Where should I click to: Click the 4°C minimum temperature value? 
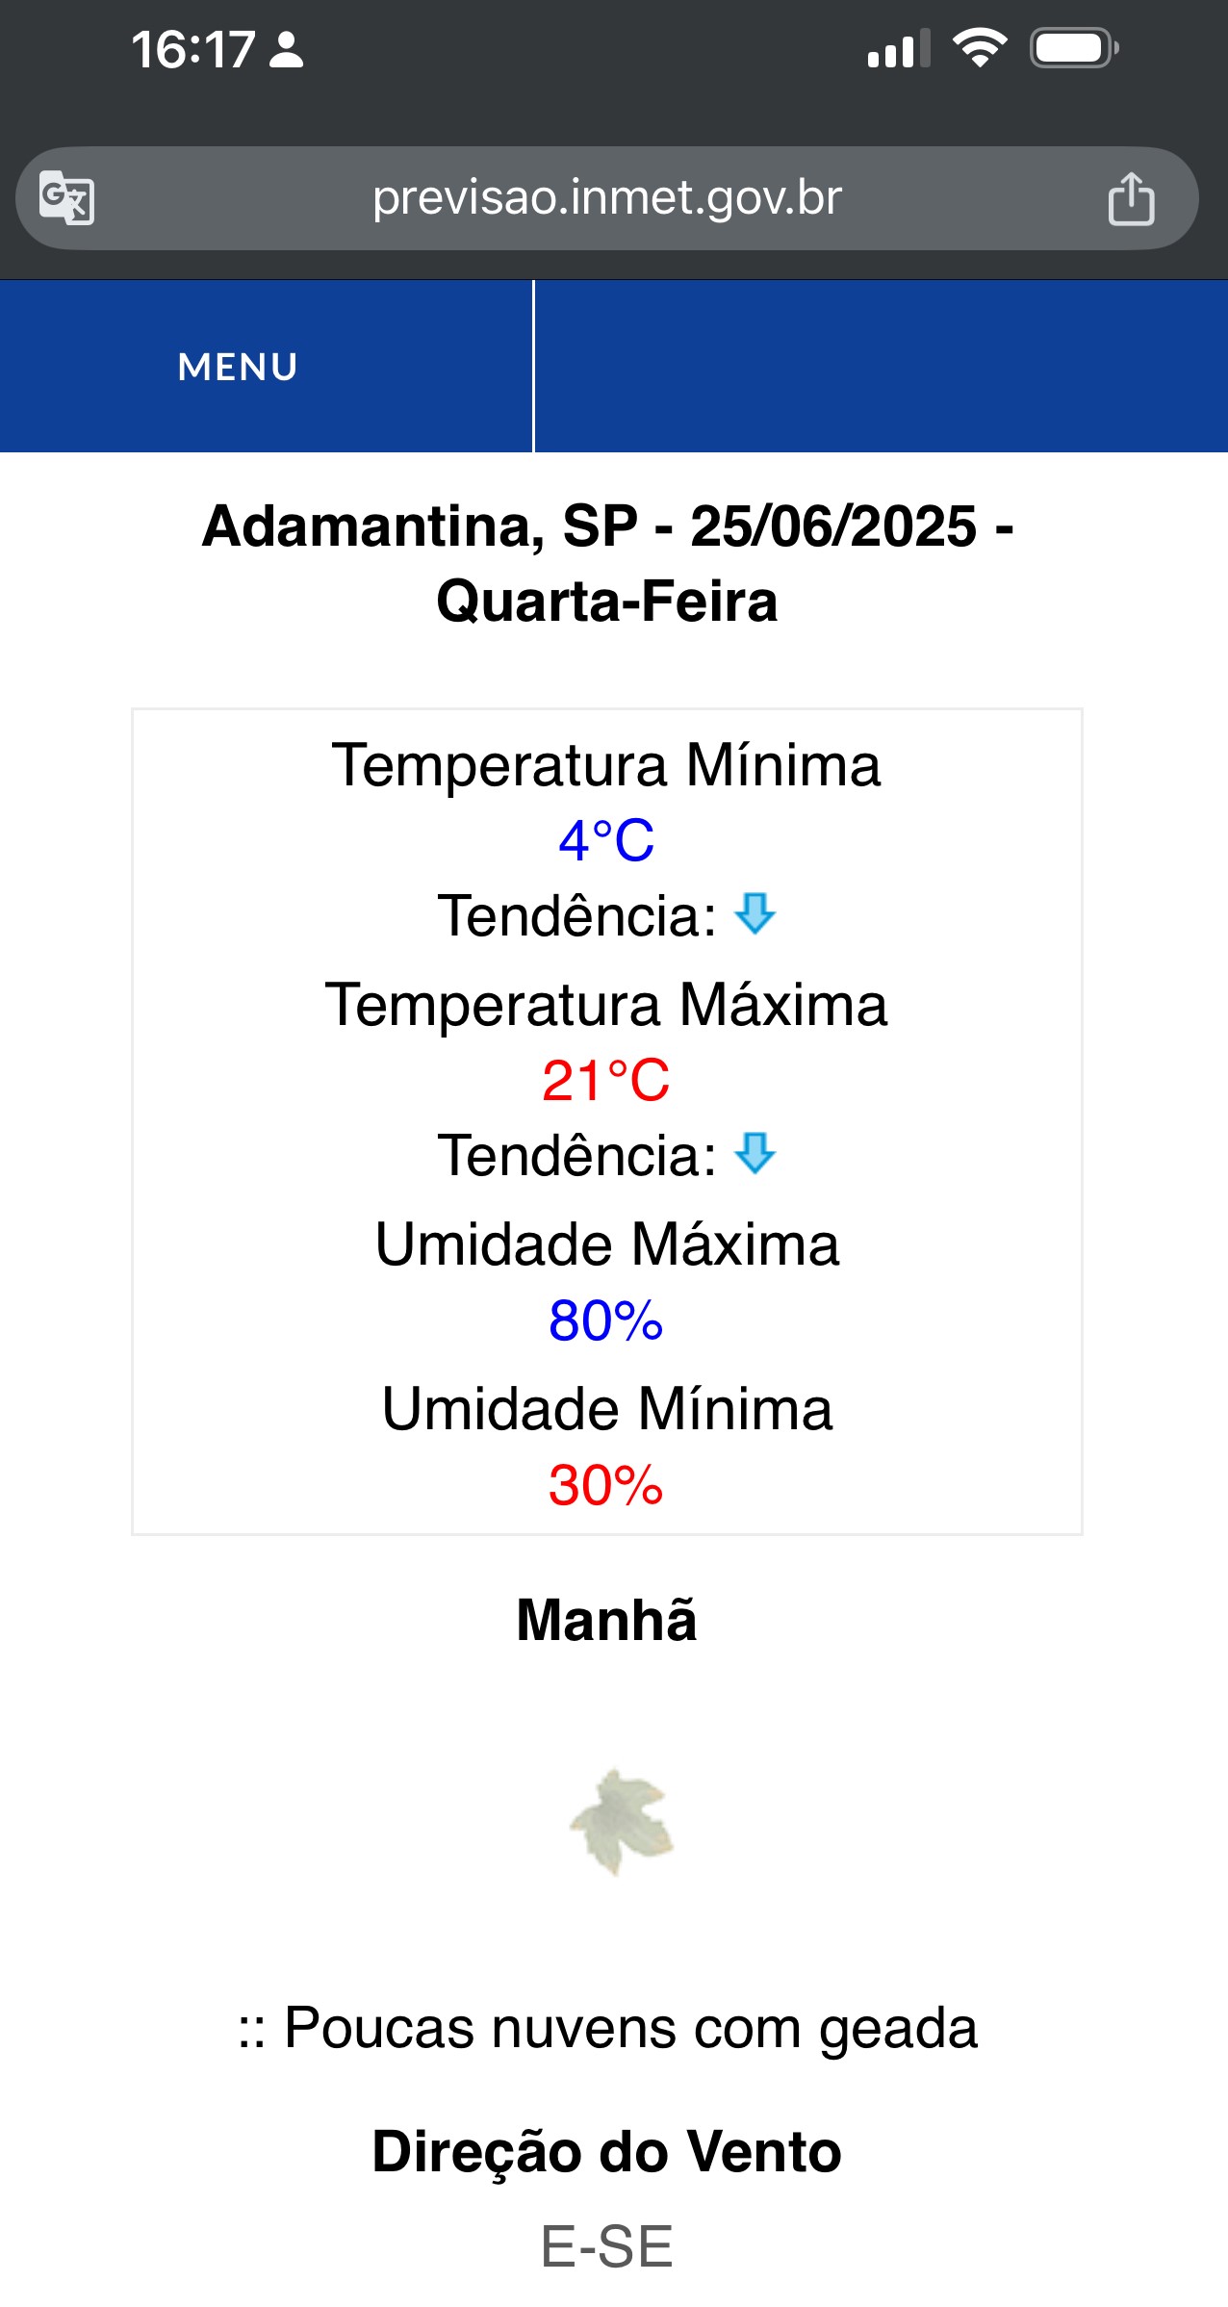point(606,840)
